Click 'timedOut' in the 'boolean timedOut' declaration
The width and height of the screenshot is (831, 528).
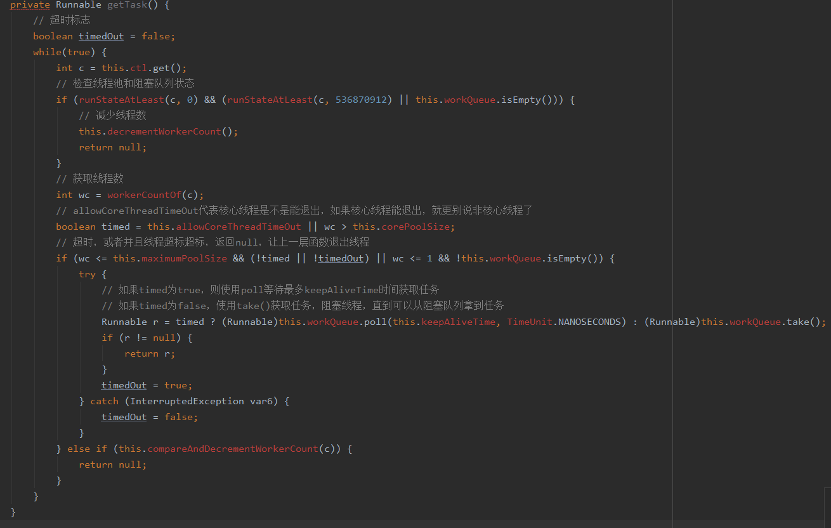(101, 36)
